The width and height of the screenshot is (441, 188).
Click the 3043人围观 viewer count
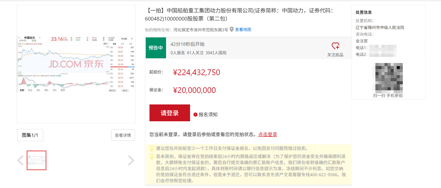pos(216,53)
